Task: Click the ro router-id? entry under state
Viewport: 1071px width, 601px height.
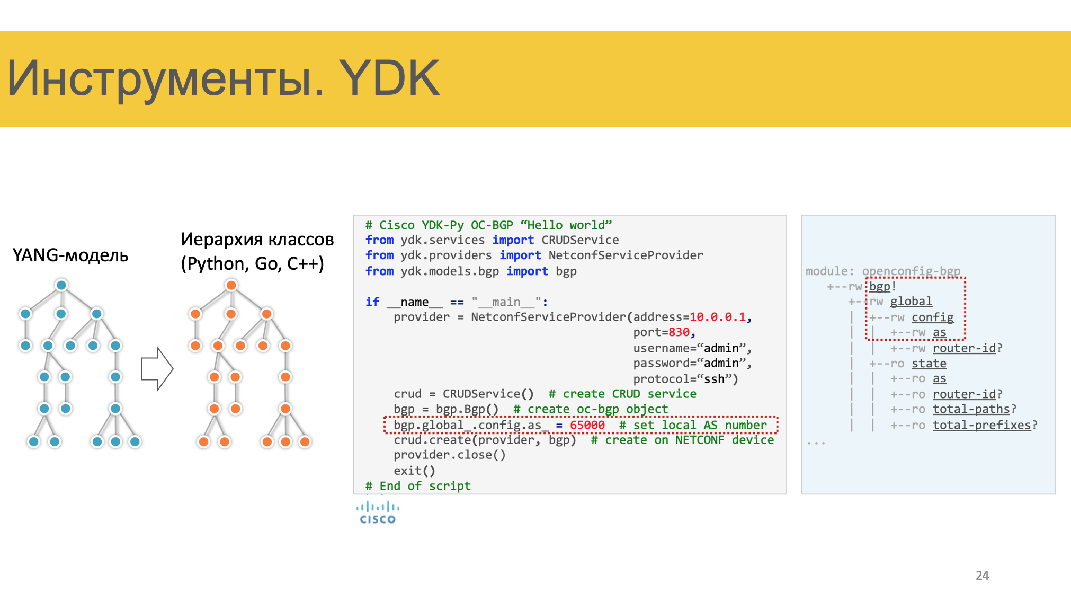Action: pos(966,394)
